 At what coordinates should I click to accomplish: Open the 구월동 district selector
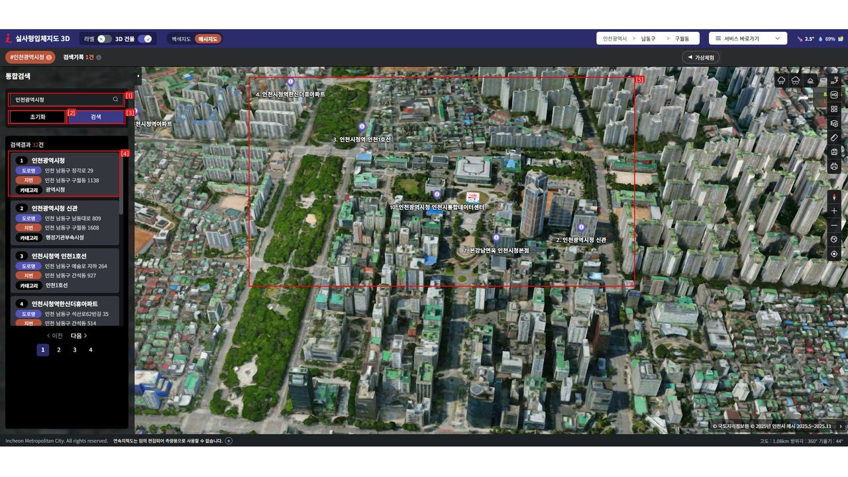(x=682, y=39)
